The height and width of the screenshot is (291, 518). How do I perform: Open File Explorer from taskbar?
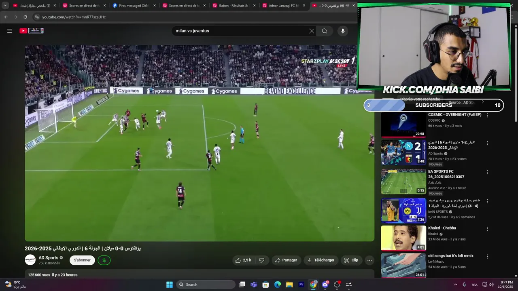tap(289, 285)
